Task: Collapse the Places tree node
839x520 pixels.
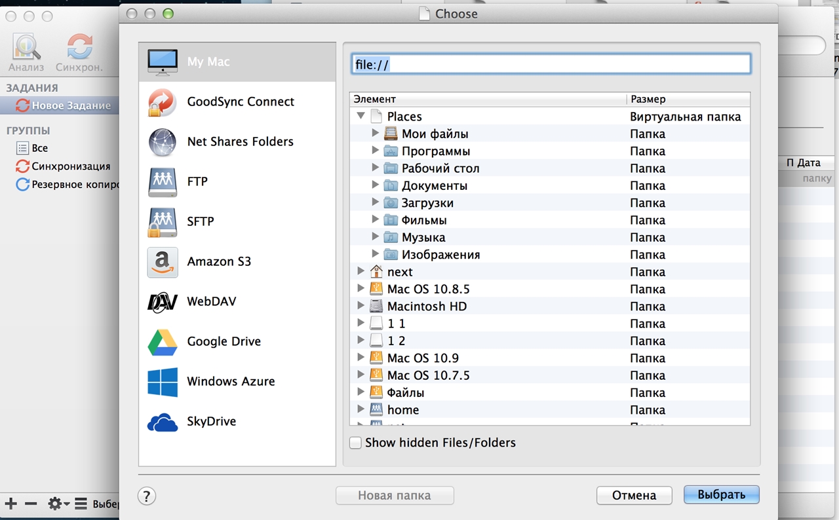Action: tap(361, 117)
